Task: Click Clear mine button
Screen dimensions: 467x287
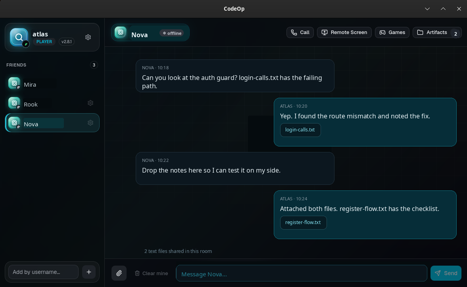Action: 151,273
